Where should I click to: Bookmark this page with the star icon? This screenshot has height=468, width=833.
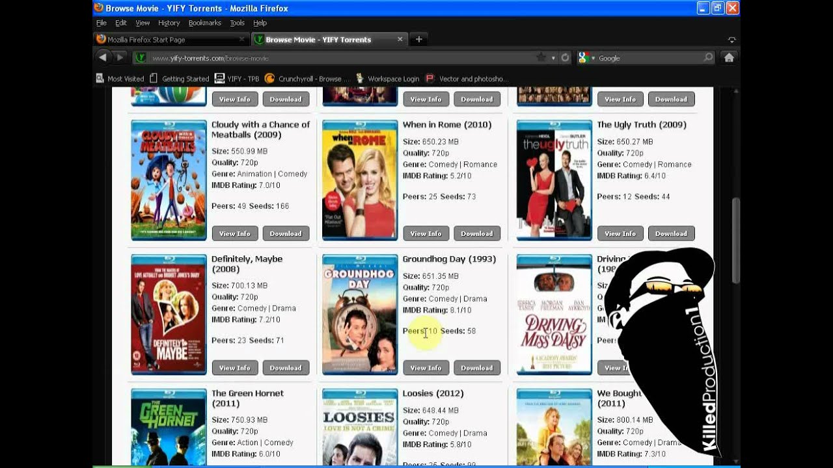tap(541, 58)
